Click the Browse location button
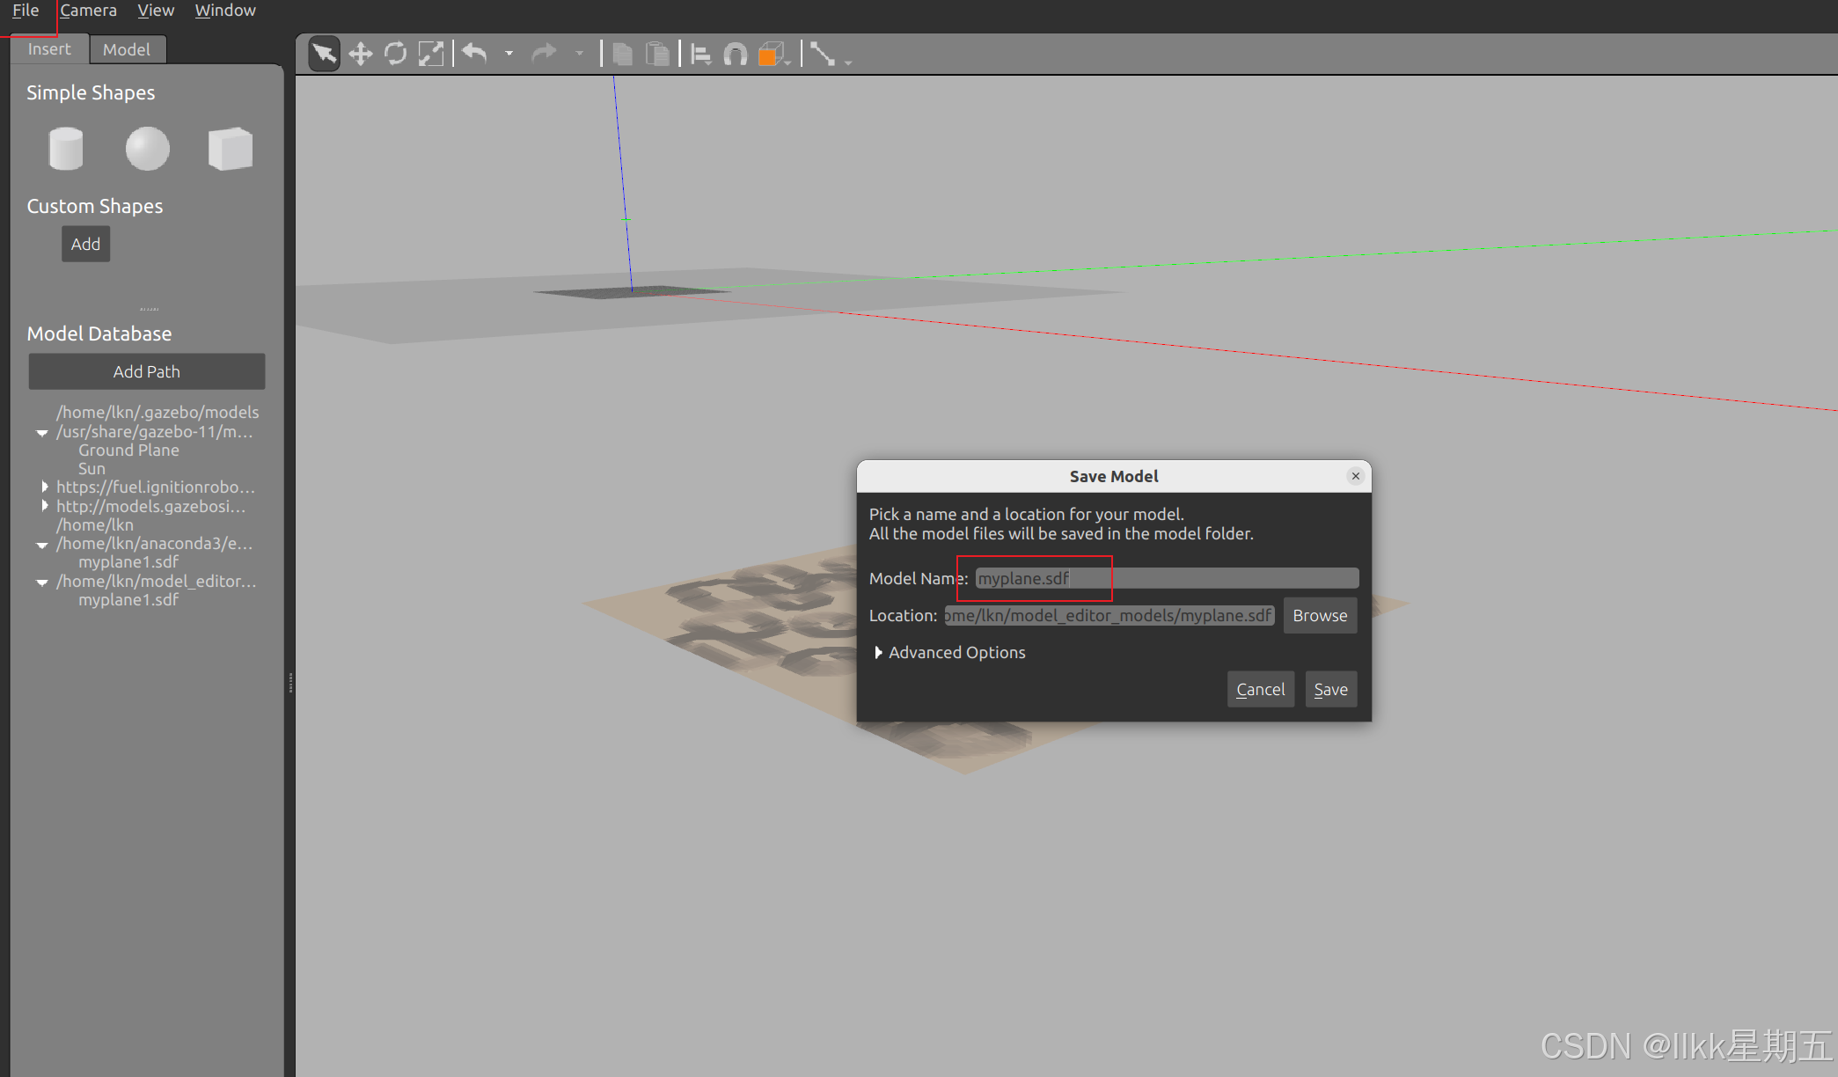This screenshot has height=1077, width=1838. tap(1320, 615)
